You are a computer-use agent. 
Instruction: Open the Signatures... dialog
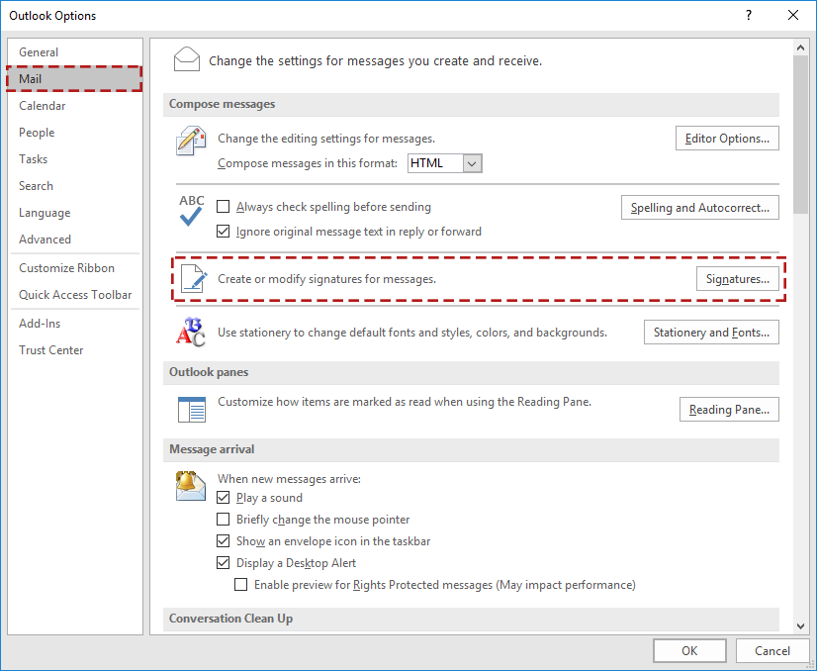coord(737,279)
